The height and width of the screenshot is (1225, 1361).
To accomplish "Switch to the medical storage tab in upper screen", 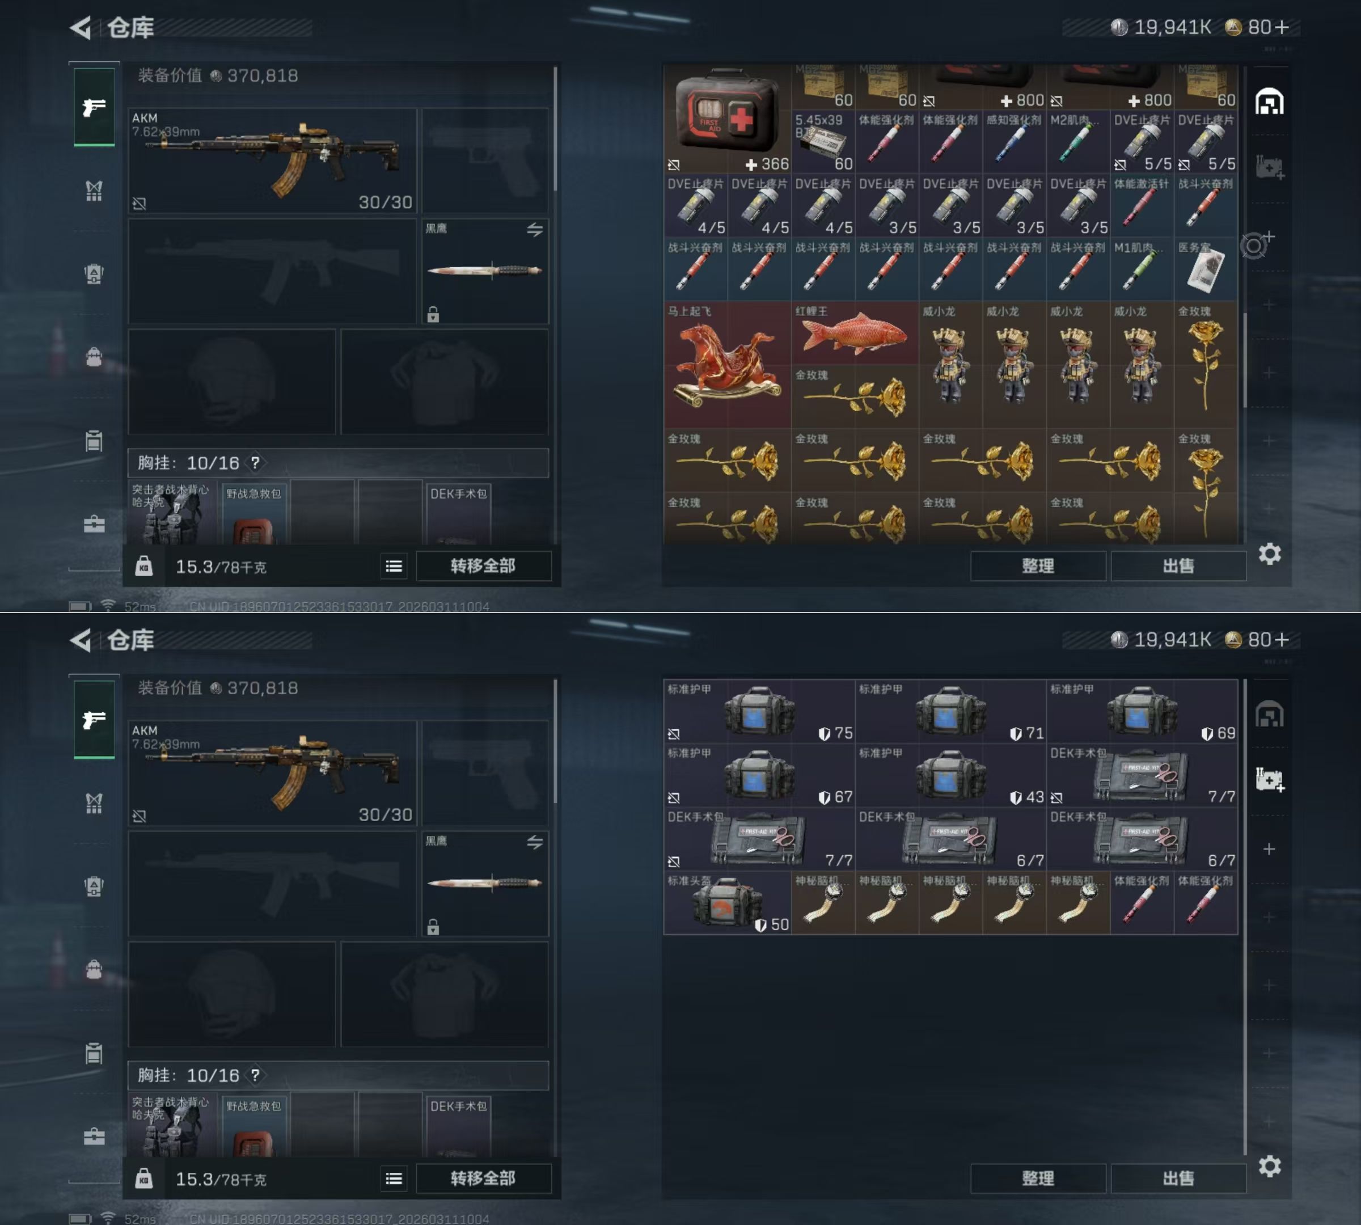I will click(x=1269, y=167).
